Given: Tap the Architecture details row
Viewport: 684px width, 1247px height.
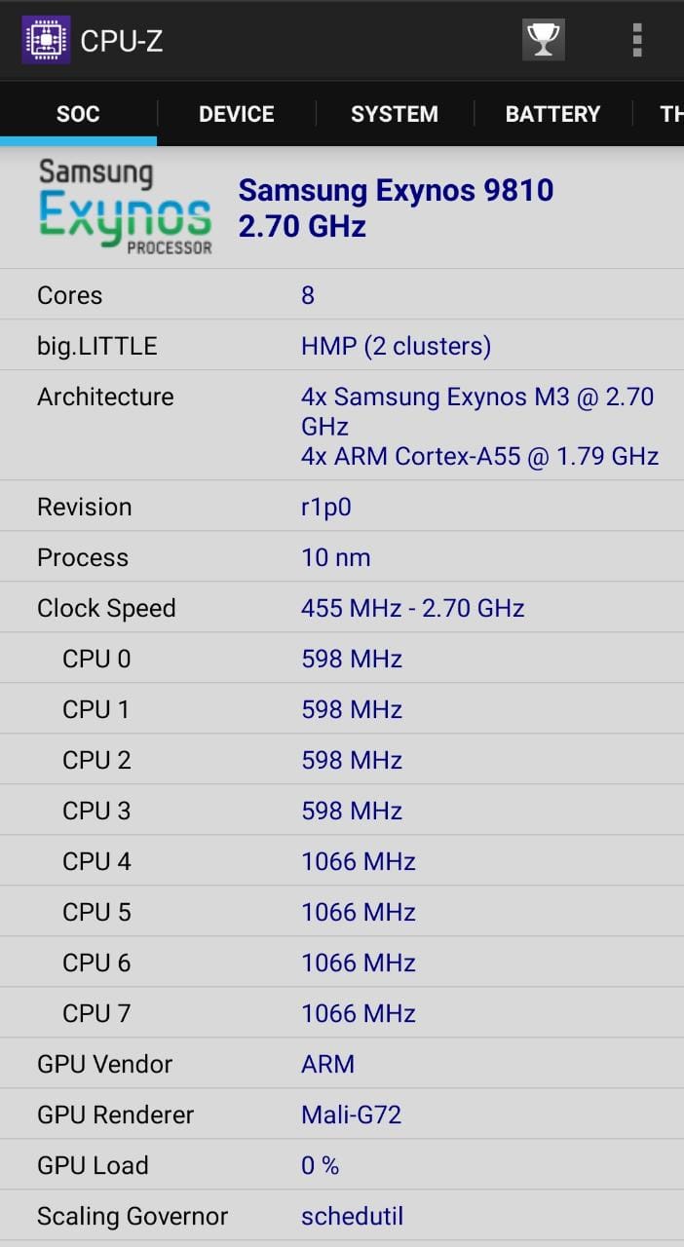Looking at the screenshot, I should pyautogui.click(x=342, y=426).
